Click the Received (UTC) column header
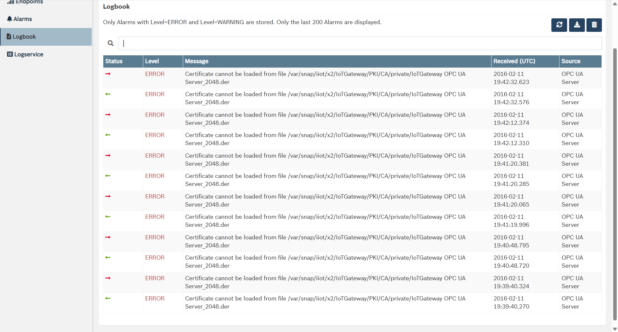This screenshot has width=618, height=332. [x=514, y=61]
